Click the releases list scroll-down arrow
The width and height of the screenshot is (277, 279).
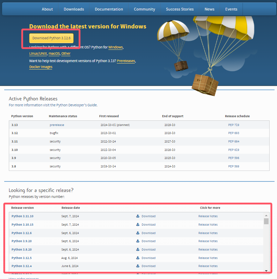click(266, 271)
